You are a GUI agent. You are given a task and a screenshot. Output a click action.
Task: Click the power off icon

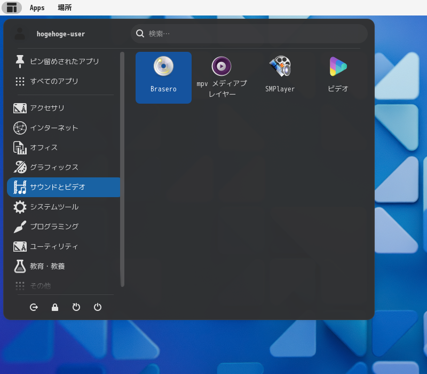coord(98,307)
